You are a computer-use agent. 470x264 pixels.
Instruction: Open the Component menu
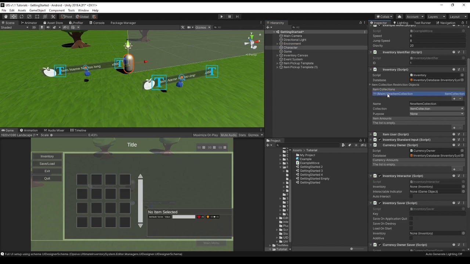tap(57, 10)
